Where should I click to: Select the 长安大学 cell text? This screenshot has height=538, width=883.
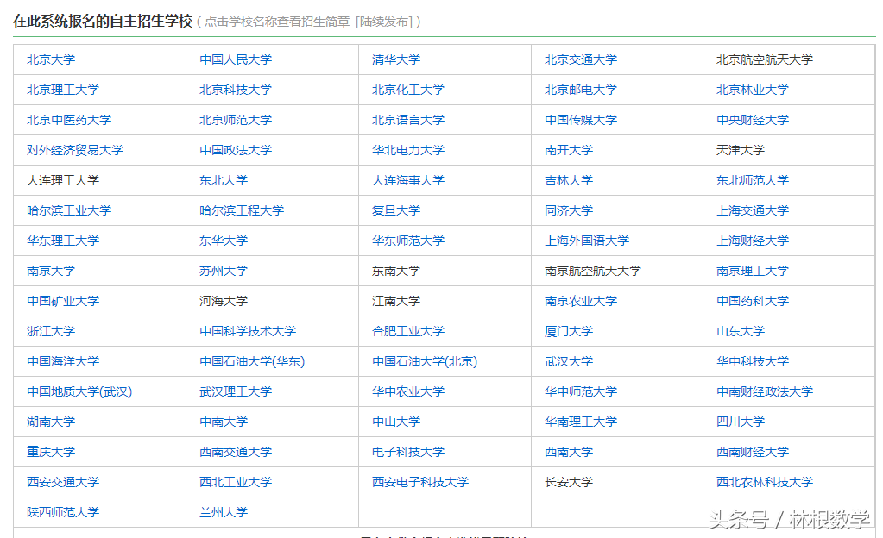pyautogui.click(x=569, y=483)
